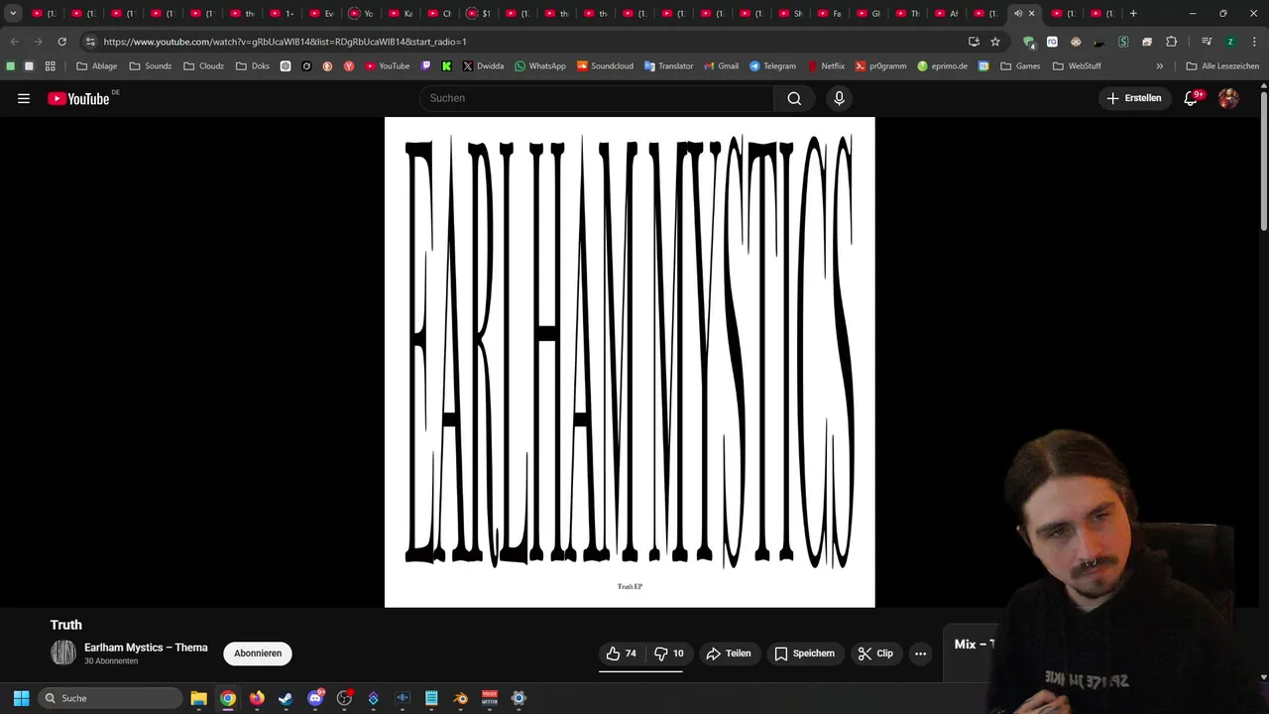Like the video with thumbs up
1269x714 pixels.
(x=623, y=654)
